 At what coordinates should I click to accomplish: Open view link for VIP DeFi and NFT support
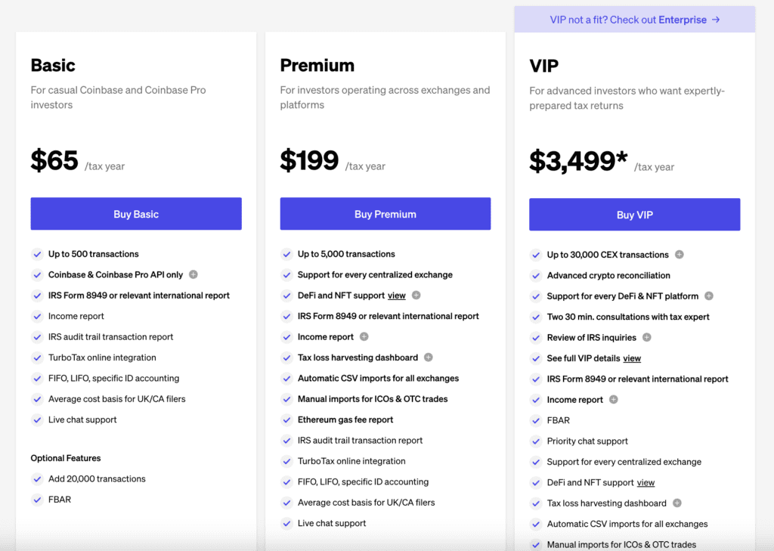pos(646,483)
